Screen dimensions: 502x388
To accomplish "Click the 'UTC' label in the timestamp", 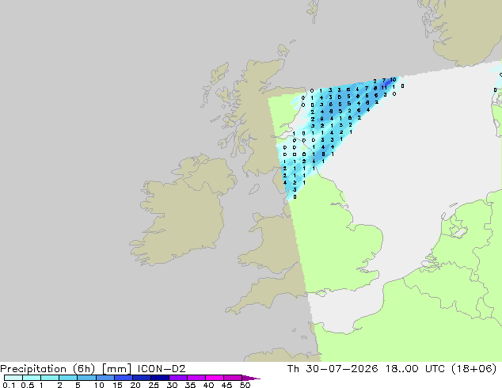I will (x=435, y=369).
